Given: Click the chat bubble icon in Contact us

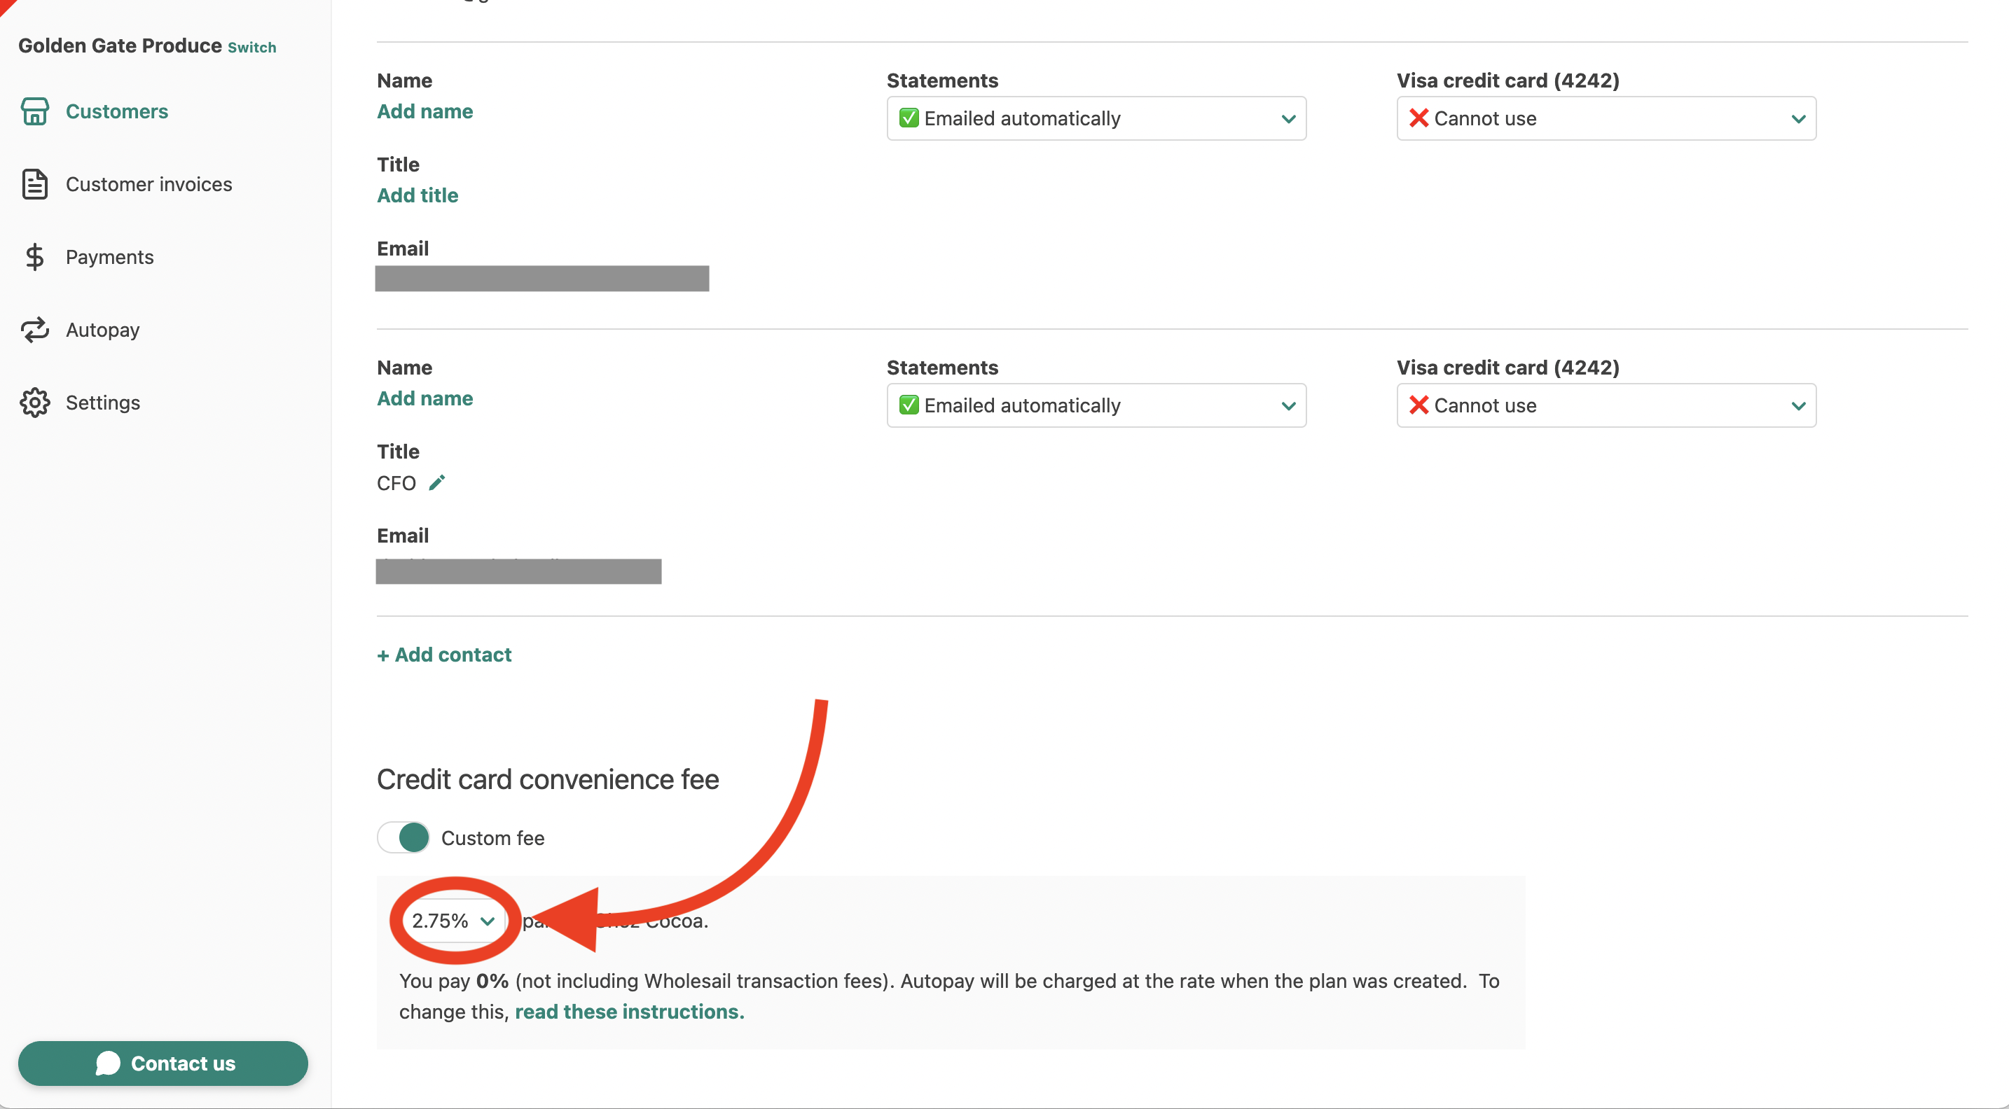Looking at the screenshot, I should pyautogui.click(x=108, y=1063).
